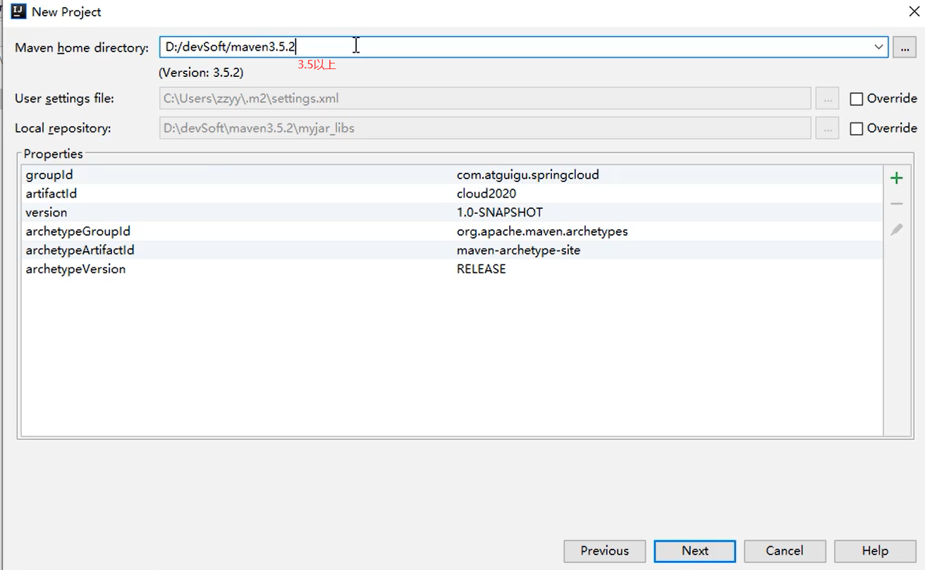
Task: Click the IntelliJ logo in title bar
Action: [19, 11]
